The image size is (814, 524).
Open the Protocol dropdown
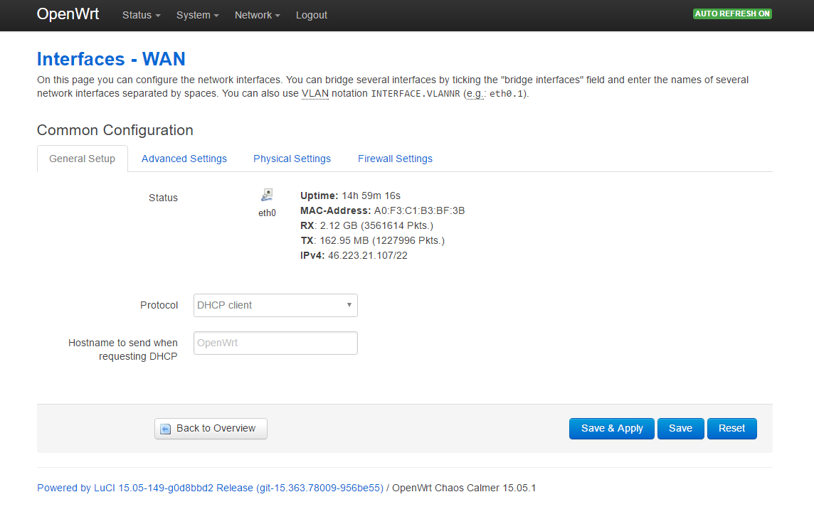[275, 305]
